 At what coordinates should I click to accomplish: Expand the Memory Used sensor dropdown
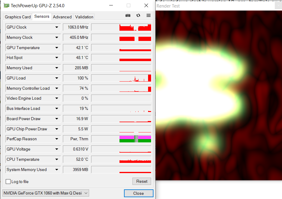(57, 68)
